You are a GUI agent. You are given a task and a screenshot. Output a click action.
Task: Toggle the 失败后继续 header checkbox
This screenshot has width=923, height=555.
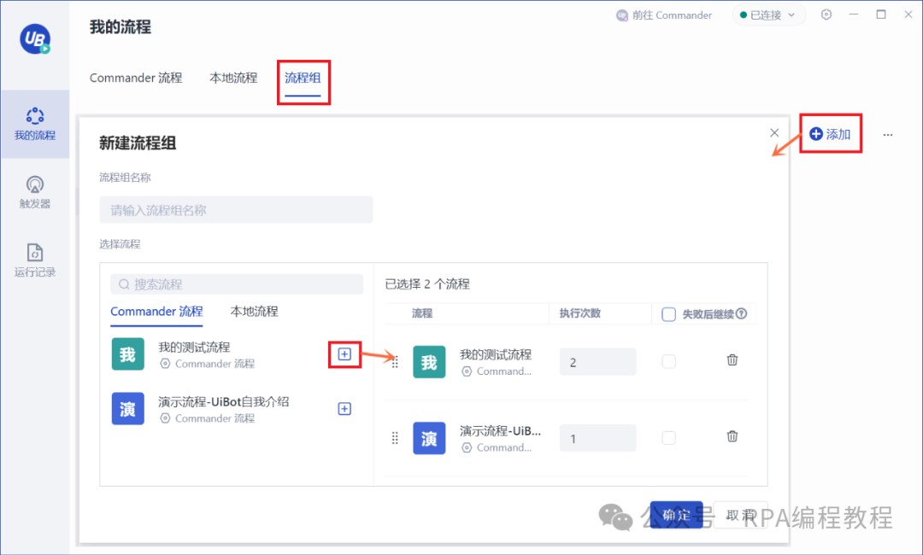pos(668,314)
